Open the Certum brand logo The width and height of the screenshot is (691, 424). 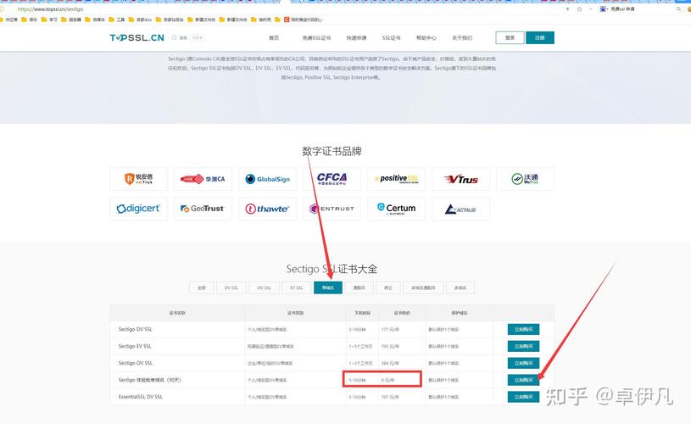[x=396, y=209]
